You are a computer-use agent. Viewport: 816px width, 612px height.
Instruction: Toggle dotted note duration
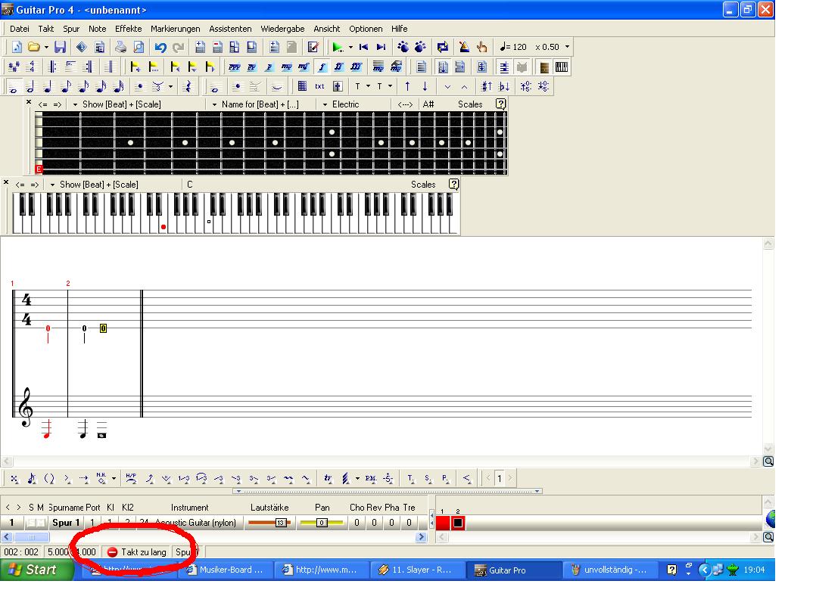coord(139,86)
